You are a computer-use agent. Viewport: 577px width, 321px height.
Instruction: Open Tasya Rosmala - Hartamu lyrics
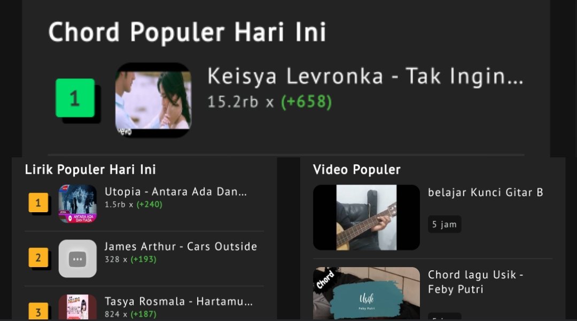(x=178, y=301)
